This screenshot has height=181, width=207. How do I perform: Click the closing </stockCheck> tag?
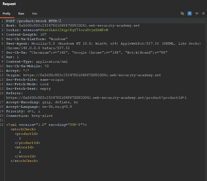tap(24, 161)
